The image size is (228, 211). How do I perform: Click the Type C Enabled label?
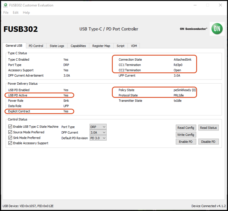[x=19, y=59]
